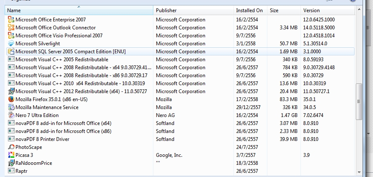The width and height of the screenshot is (373, 177).
Task: Click the RaNdooomPrice installer icon
Action: [11, 163]
